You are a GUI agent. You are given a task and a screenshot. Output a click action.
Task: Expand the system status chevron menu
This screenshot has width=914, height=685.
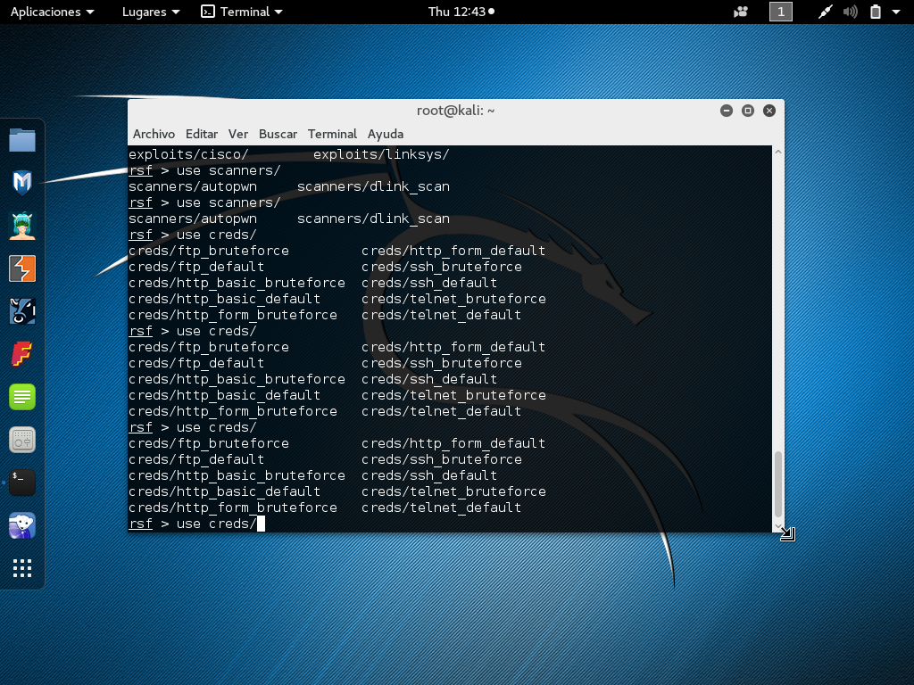pos(897,12)
